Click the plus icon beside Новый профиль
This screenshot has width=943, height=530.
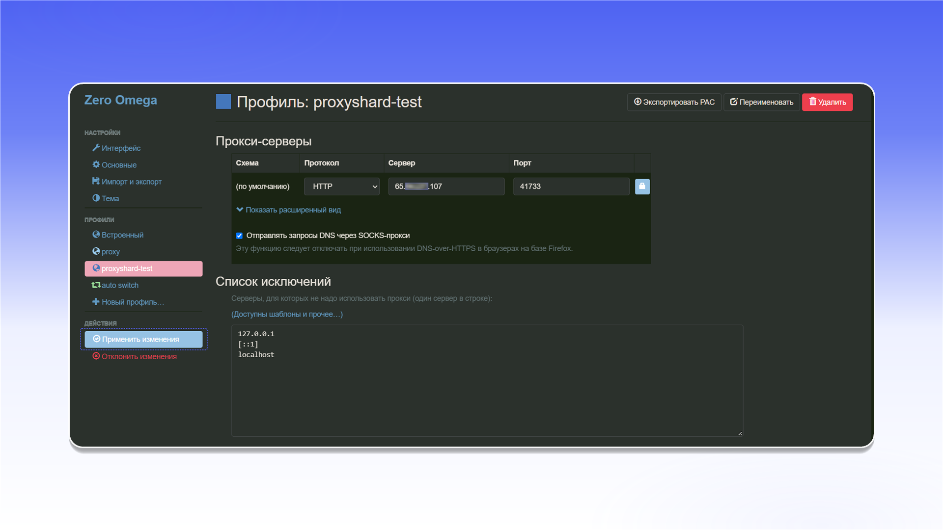point(96,301)
